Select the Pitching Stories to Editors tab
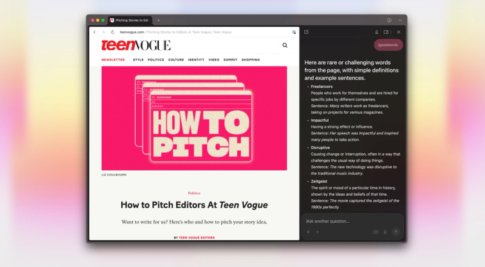This screenshot has height=267, width=485. [x=130, y=21]
